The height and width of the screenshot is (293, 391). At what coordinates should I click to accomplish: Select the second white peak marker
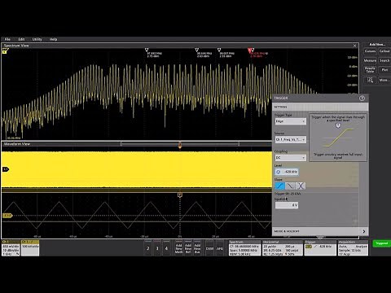[x=197, y=50]
